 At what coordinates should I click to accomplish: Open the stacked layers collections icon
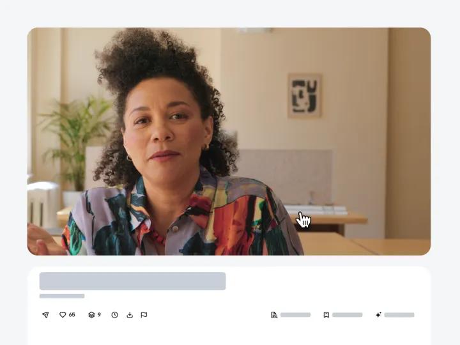point(91,315)
